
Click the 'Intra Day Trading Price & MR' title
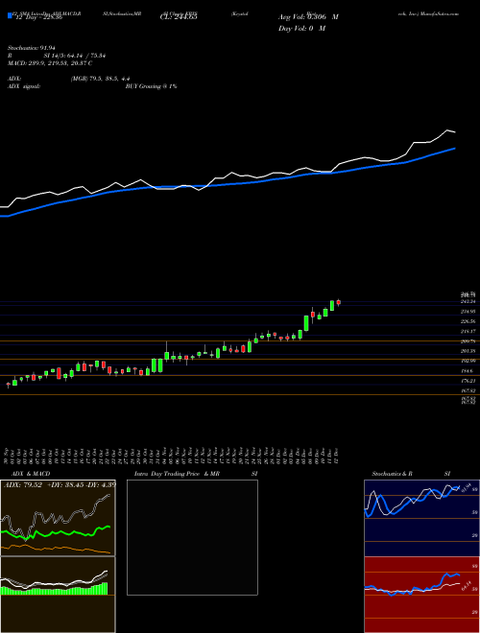pos(177,474)
